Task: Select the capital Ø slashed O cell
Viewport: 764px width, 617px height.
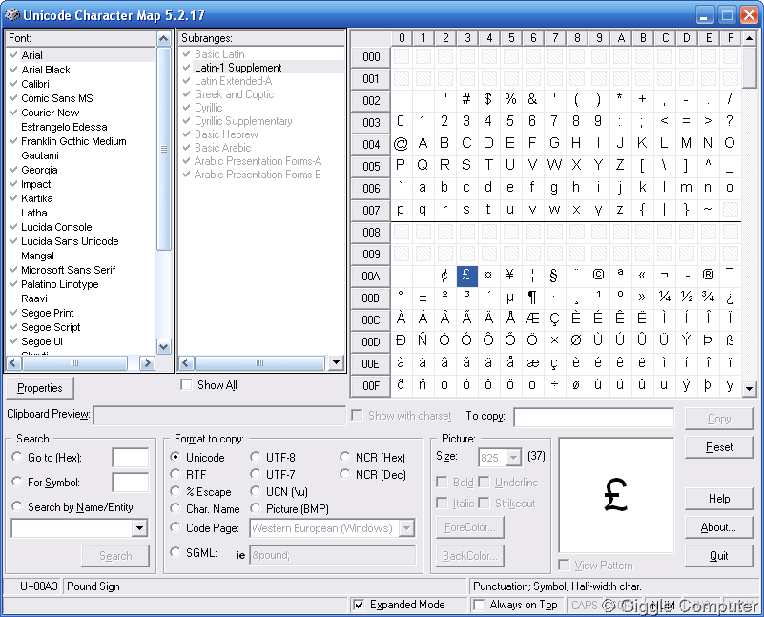Action: tap(576, 341)
